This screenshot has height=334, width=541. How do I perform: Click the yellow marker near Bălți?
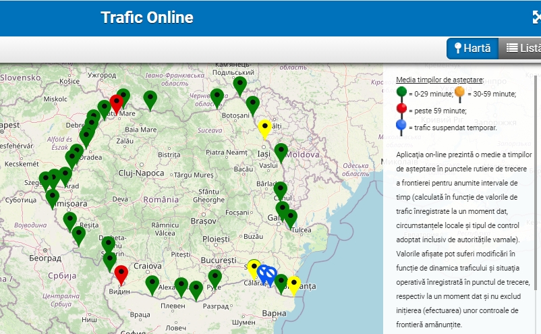click(x=265, y=127)
